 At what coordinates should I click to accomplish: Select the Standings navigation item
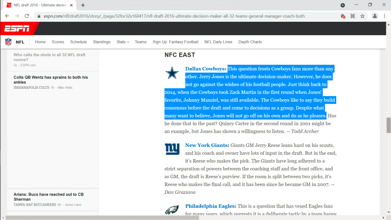coord(102,42)
